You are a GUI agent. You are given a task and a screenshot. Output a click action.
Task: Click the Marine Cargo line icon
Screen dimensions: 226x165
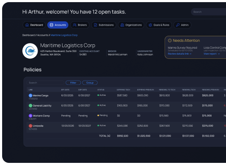point(30,96)
